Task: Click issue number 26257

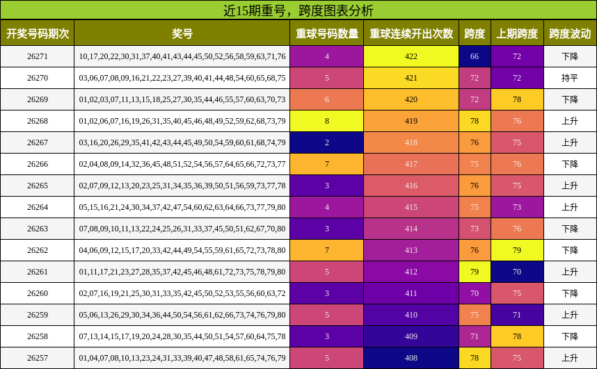Action: pos(38,358)
